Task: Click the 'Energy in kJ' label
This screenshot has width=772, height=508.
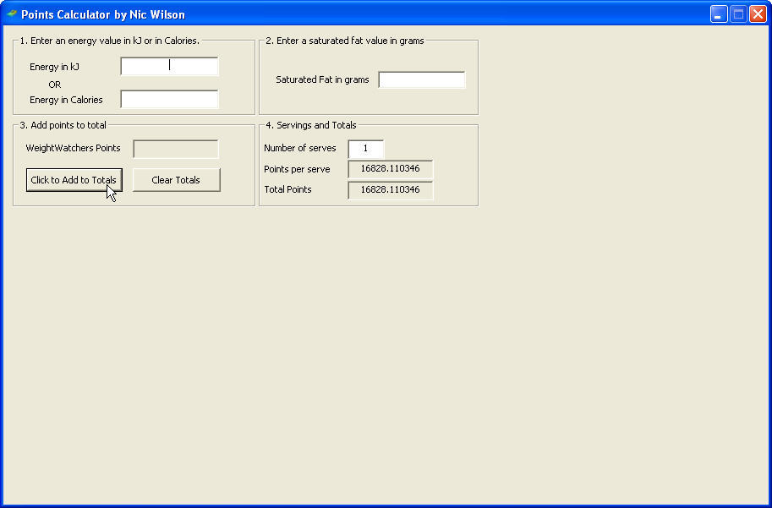Action: point(54,66)
